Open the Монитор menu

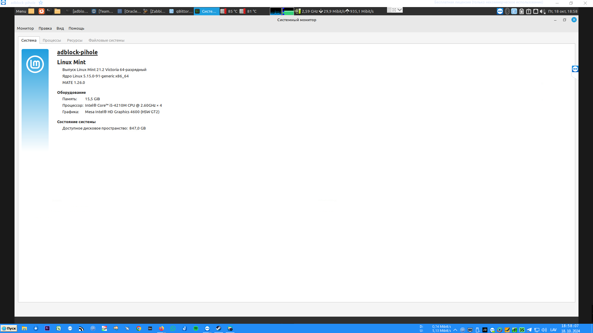point(25,28)
